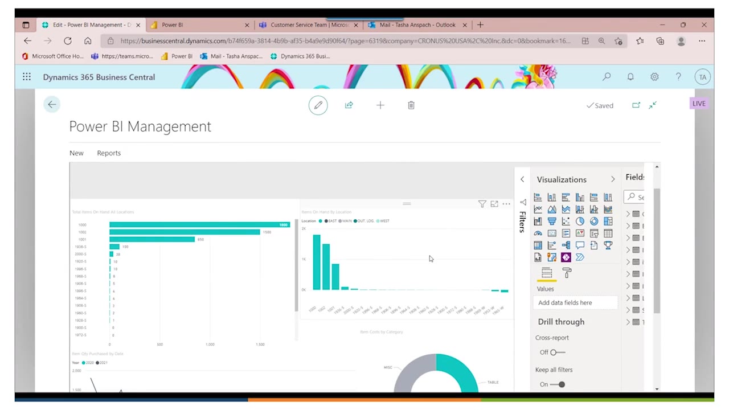Expand the first field table starting with C
This screenshot has height=410, width=729.
628,214
